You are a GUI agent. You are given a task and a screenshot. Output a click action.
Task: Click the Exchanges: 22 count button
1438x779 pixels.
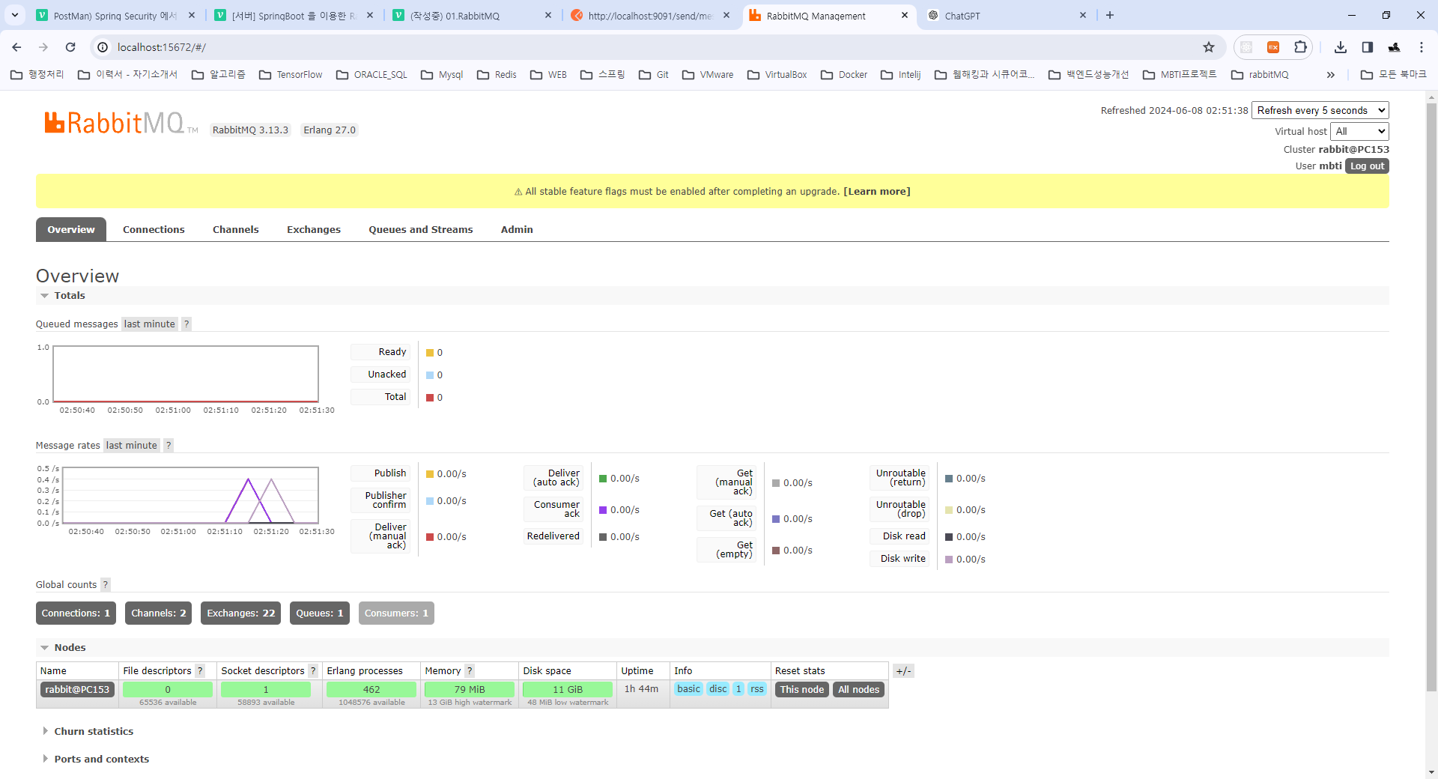[241, 613]
